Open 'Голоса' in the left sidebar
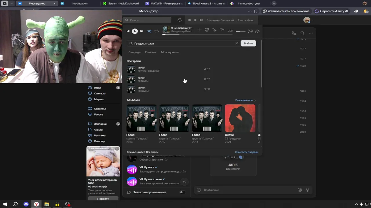The height and width of the screenshot is (208, 371). 103,114
